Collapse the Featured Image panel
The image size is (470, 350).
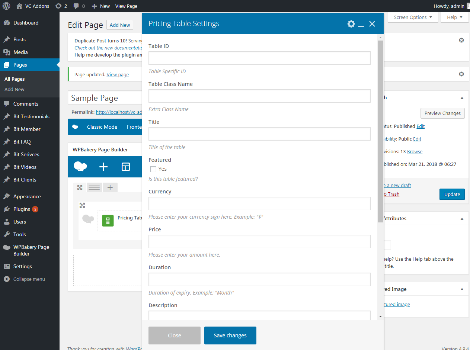pos(462,289)
